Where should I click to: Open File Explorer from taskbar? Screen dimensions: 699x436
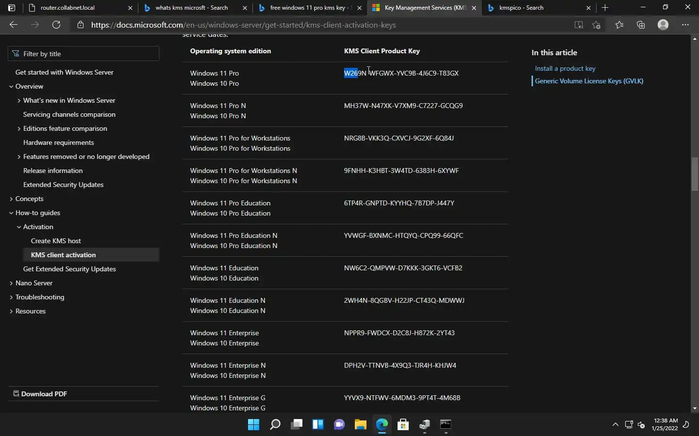click(361, 425)
